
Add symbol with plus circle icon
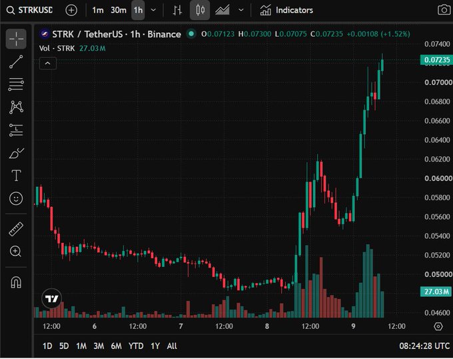click(71, 11)
